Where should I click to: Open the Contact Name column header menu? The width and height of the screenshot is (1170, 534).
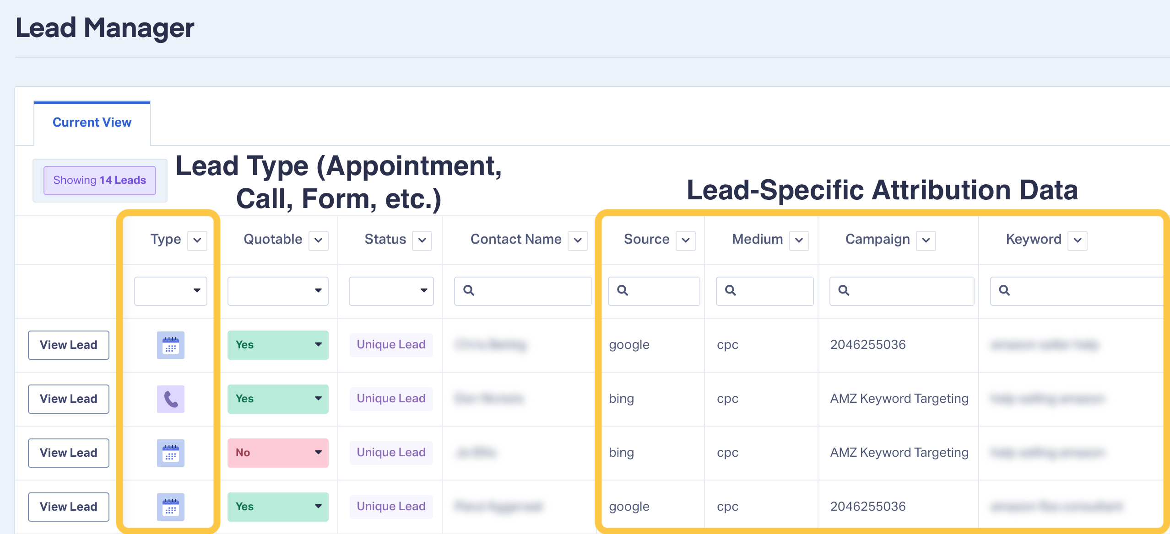point(578,240)
